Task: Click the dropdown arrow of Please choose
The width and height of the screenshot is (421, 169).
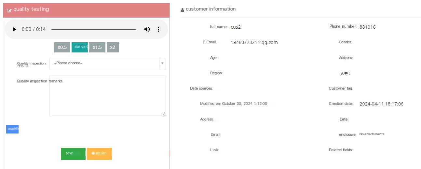Action: pyautogui.click(x=162, y=63)
